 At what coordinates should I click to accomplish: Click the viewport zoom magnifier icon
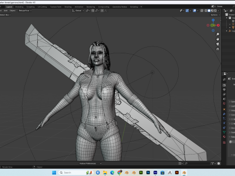tap(217, 34)
